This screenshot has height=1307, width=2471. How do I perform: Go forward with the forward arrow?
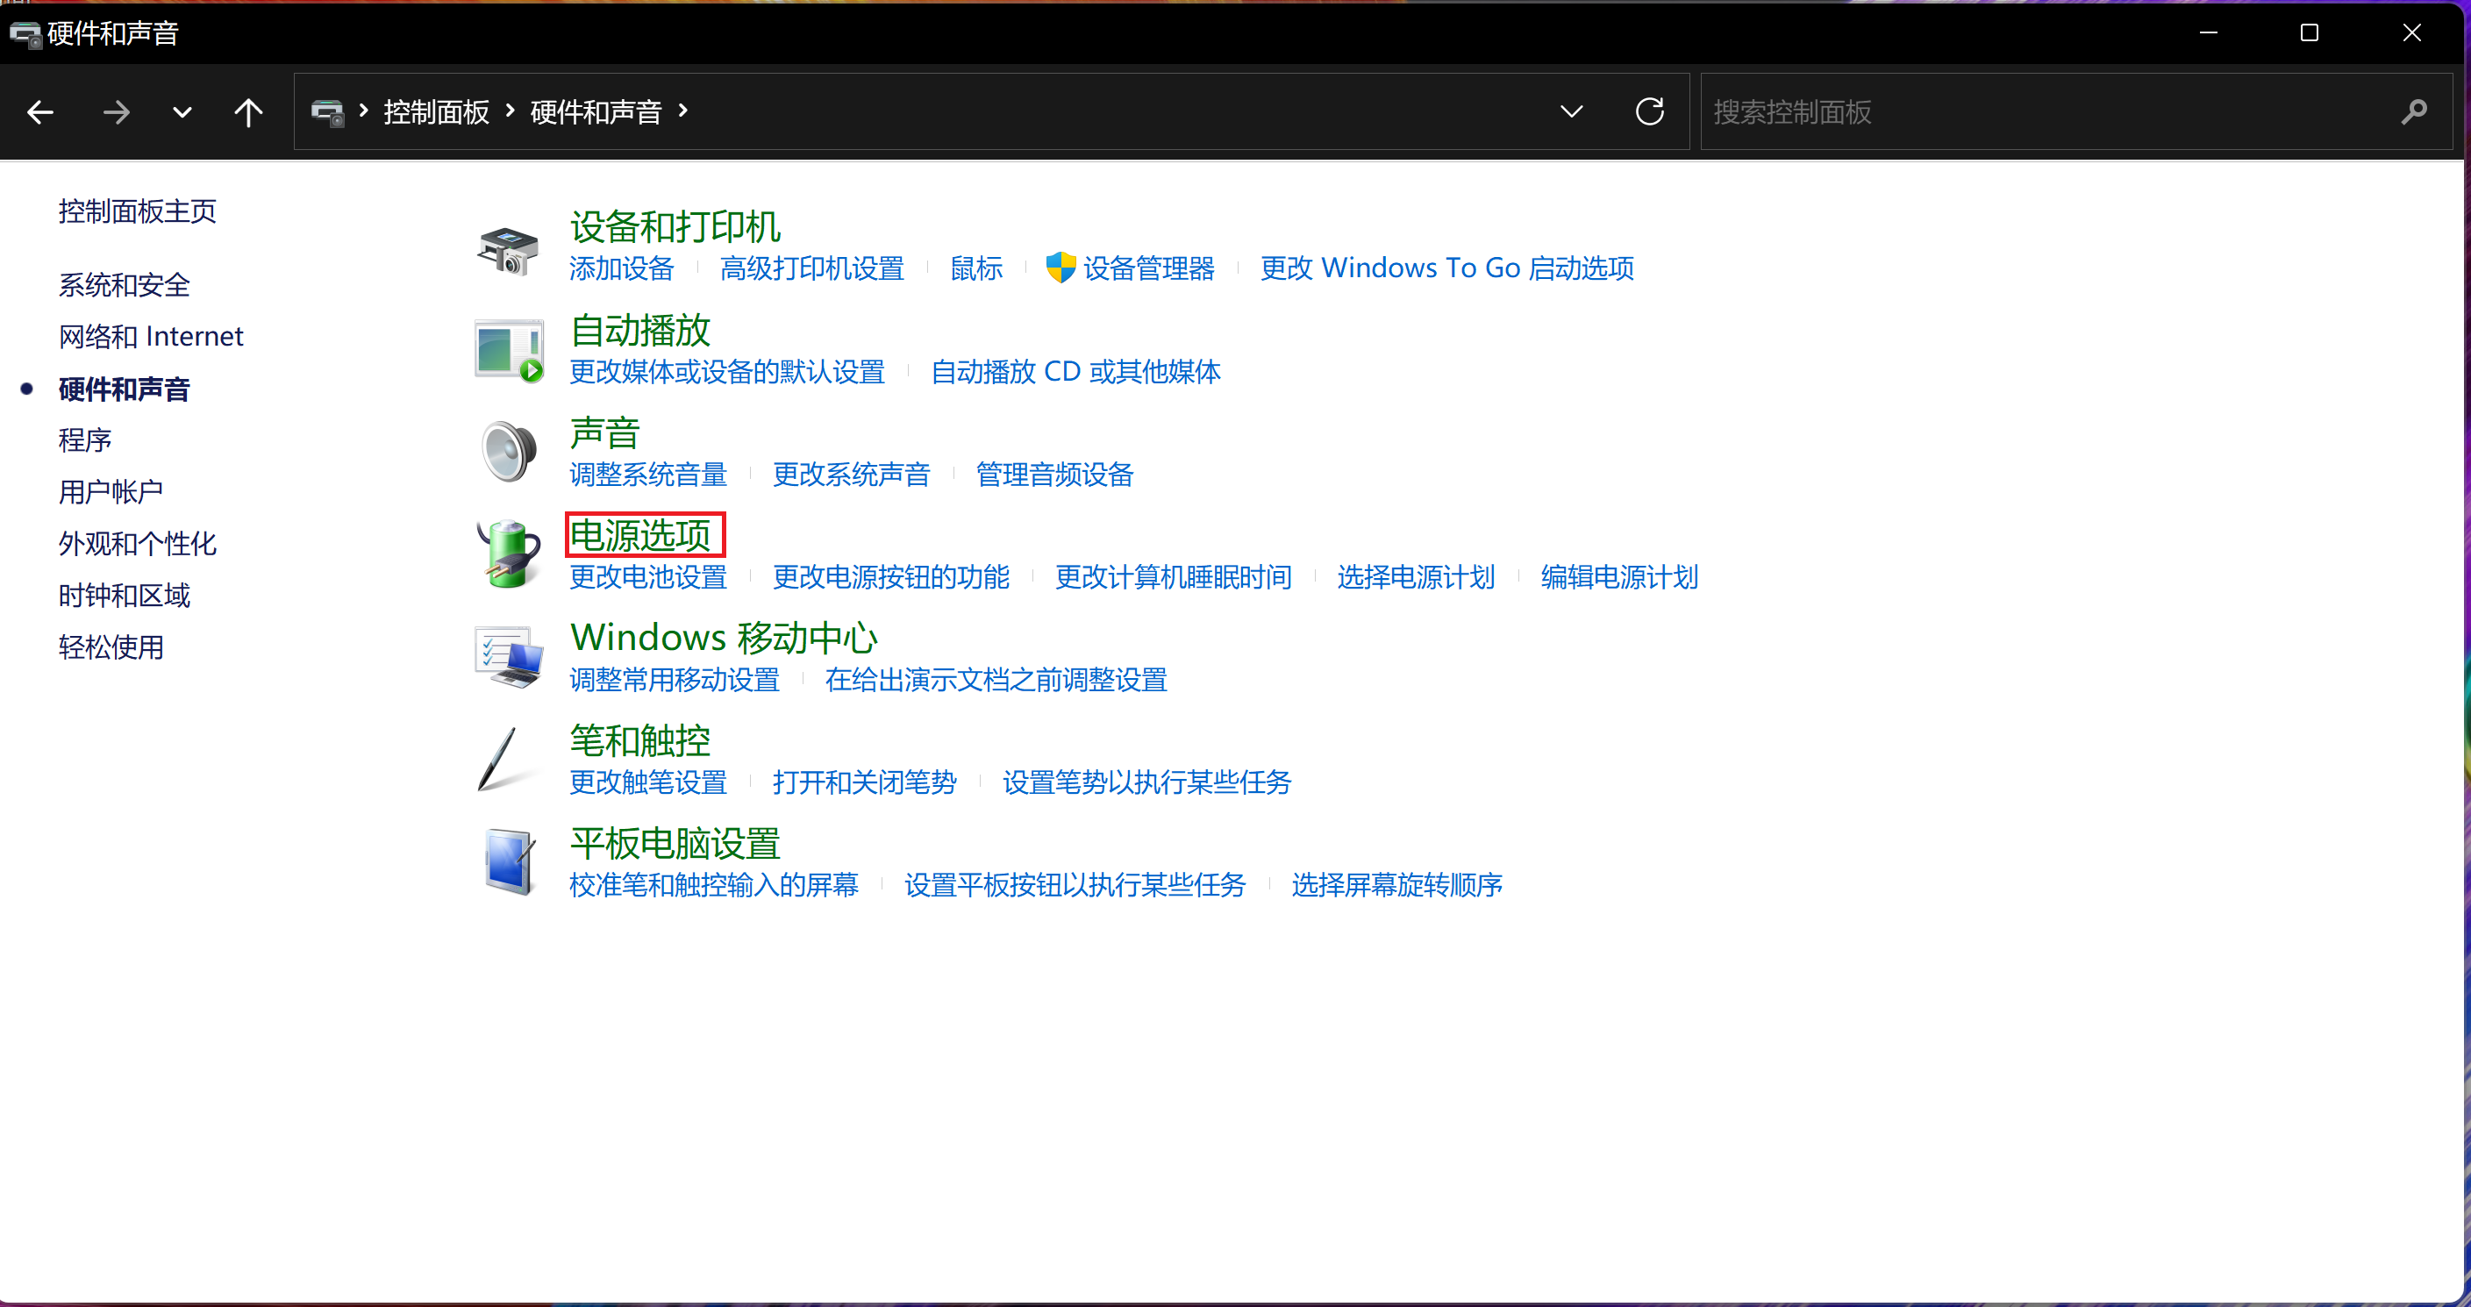point(116,112)
